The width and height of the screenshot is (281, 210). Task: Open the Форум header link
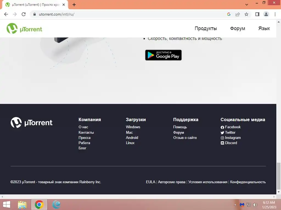pos(237,28)
